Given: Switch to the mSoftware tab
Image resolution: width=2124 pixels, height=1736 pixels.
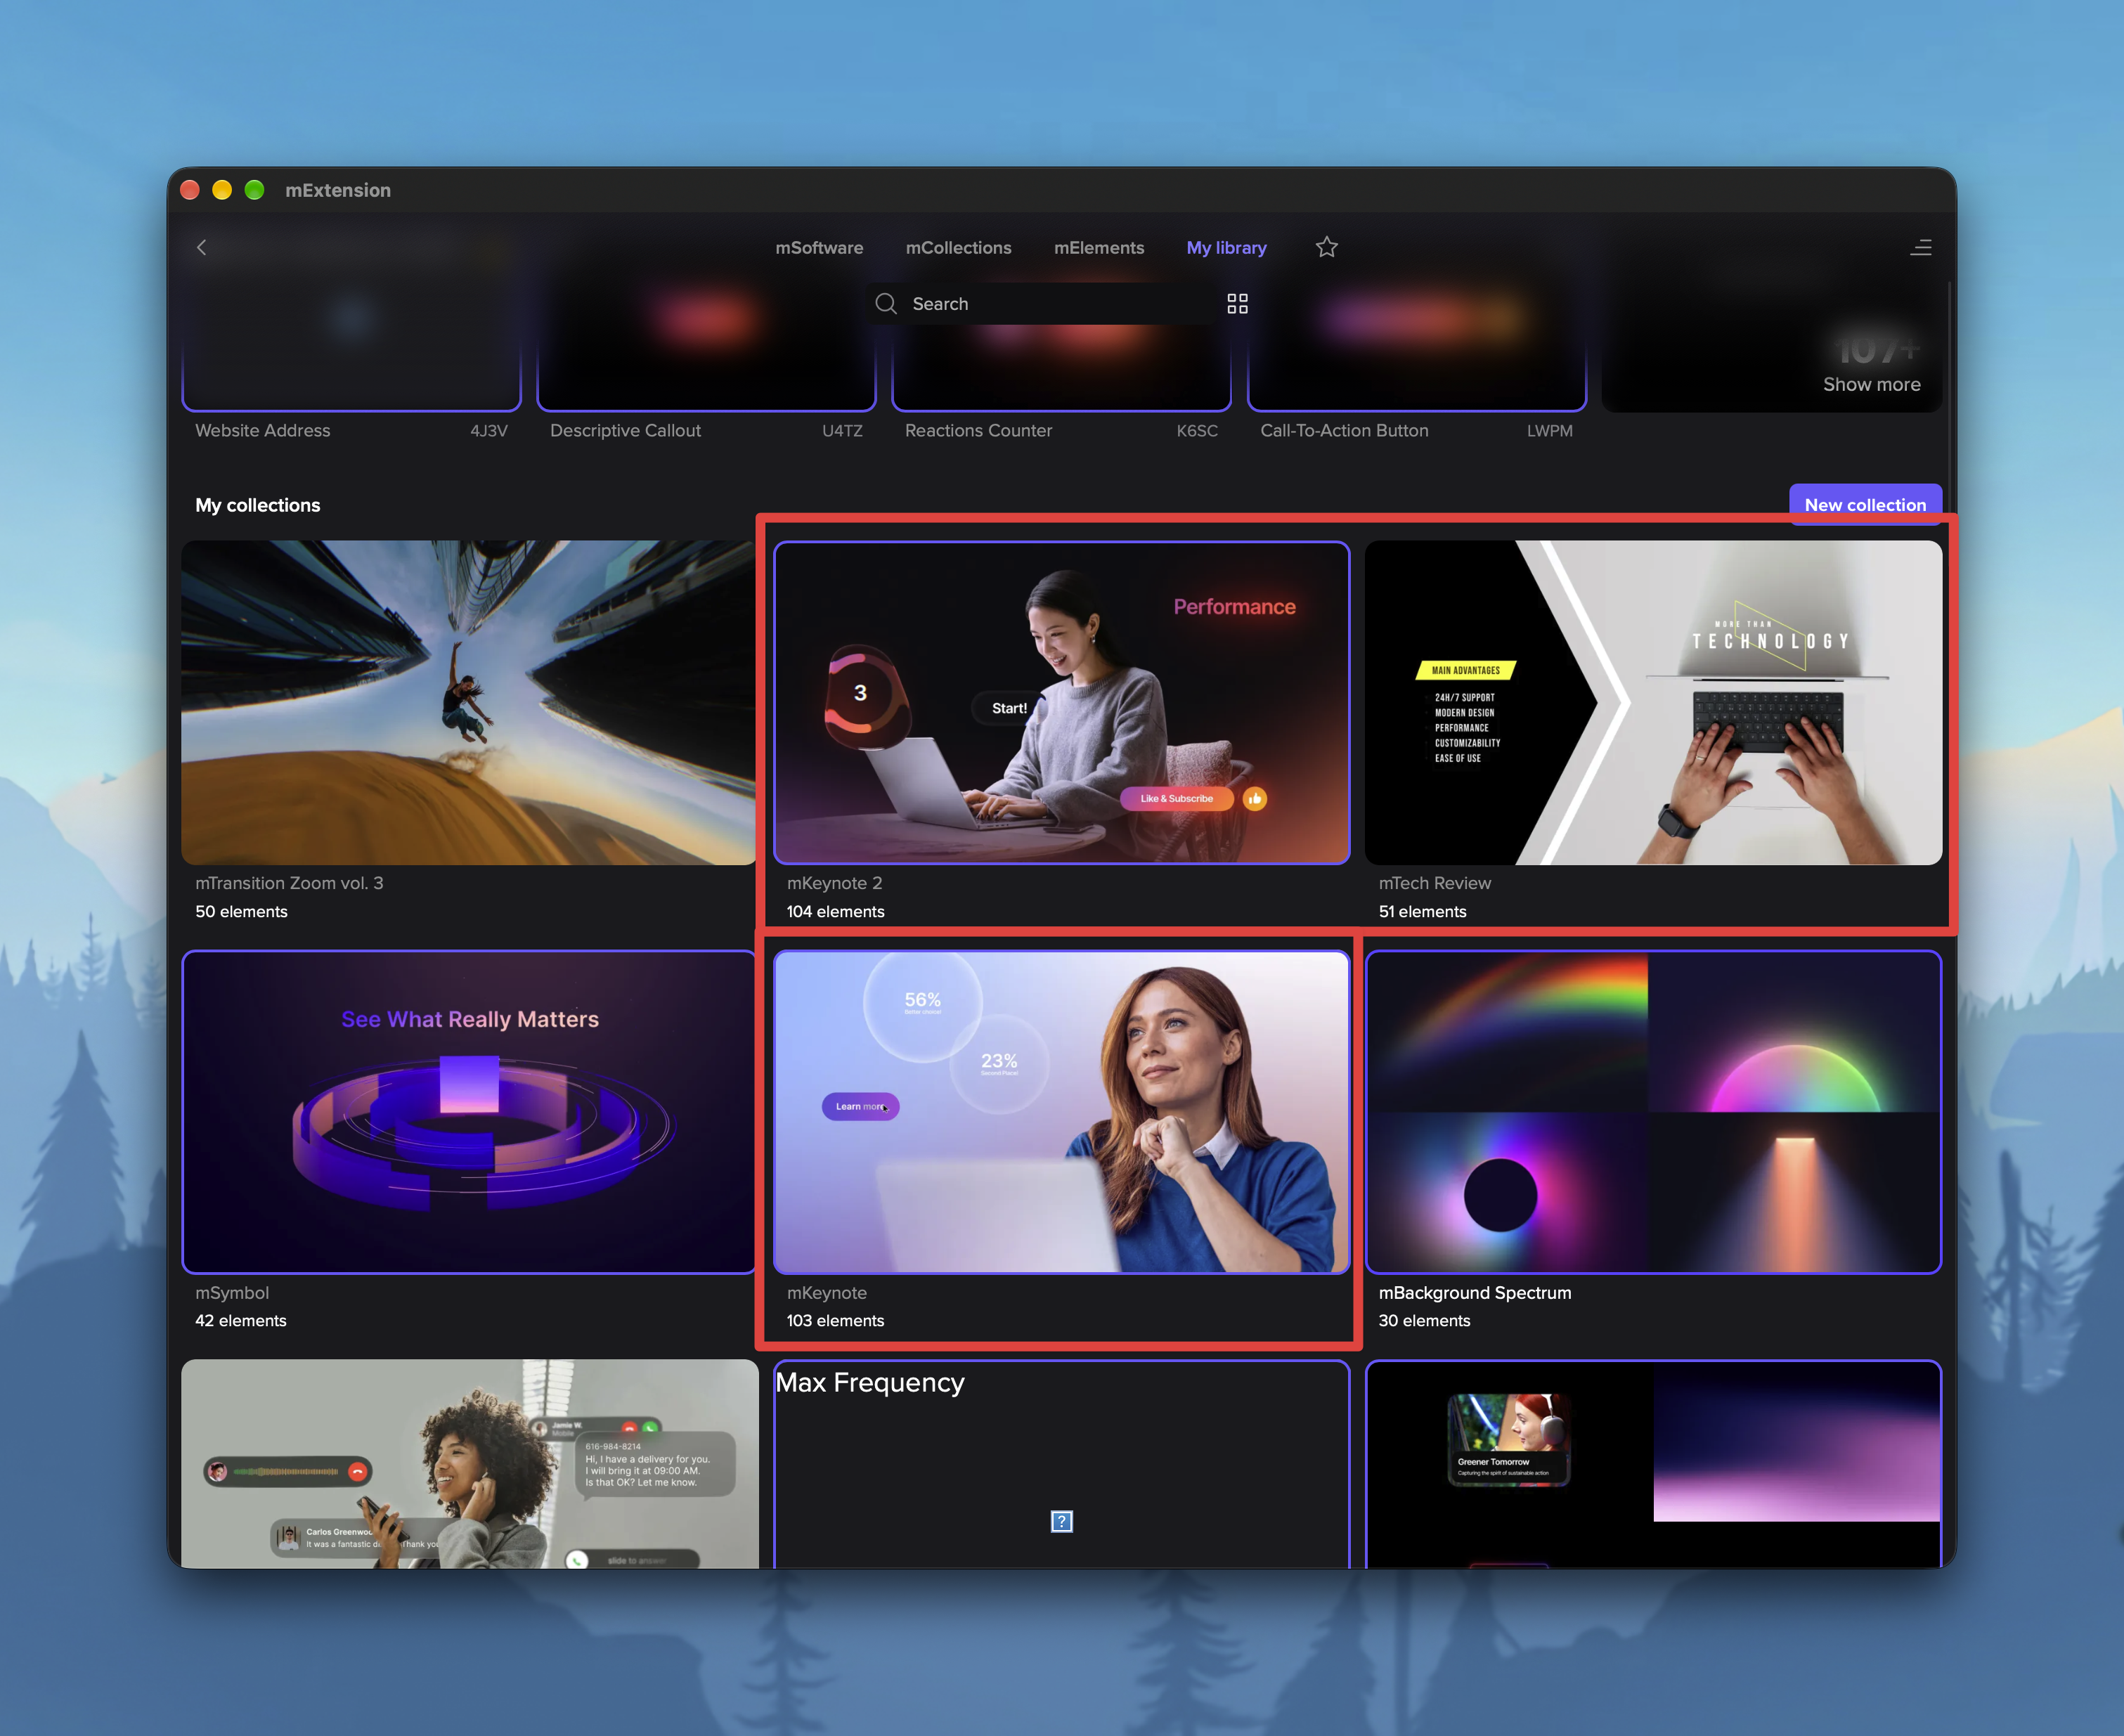Looking at the screenshot, I should pos(819,248).
